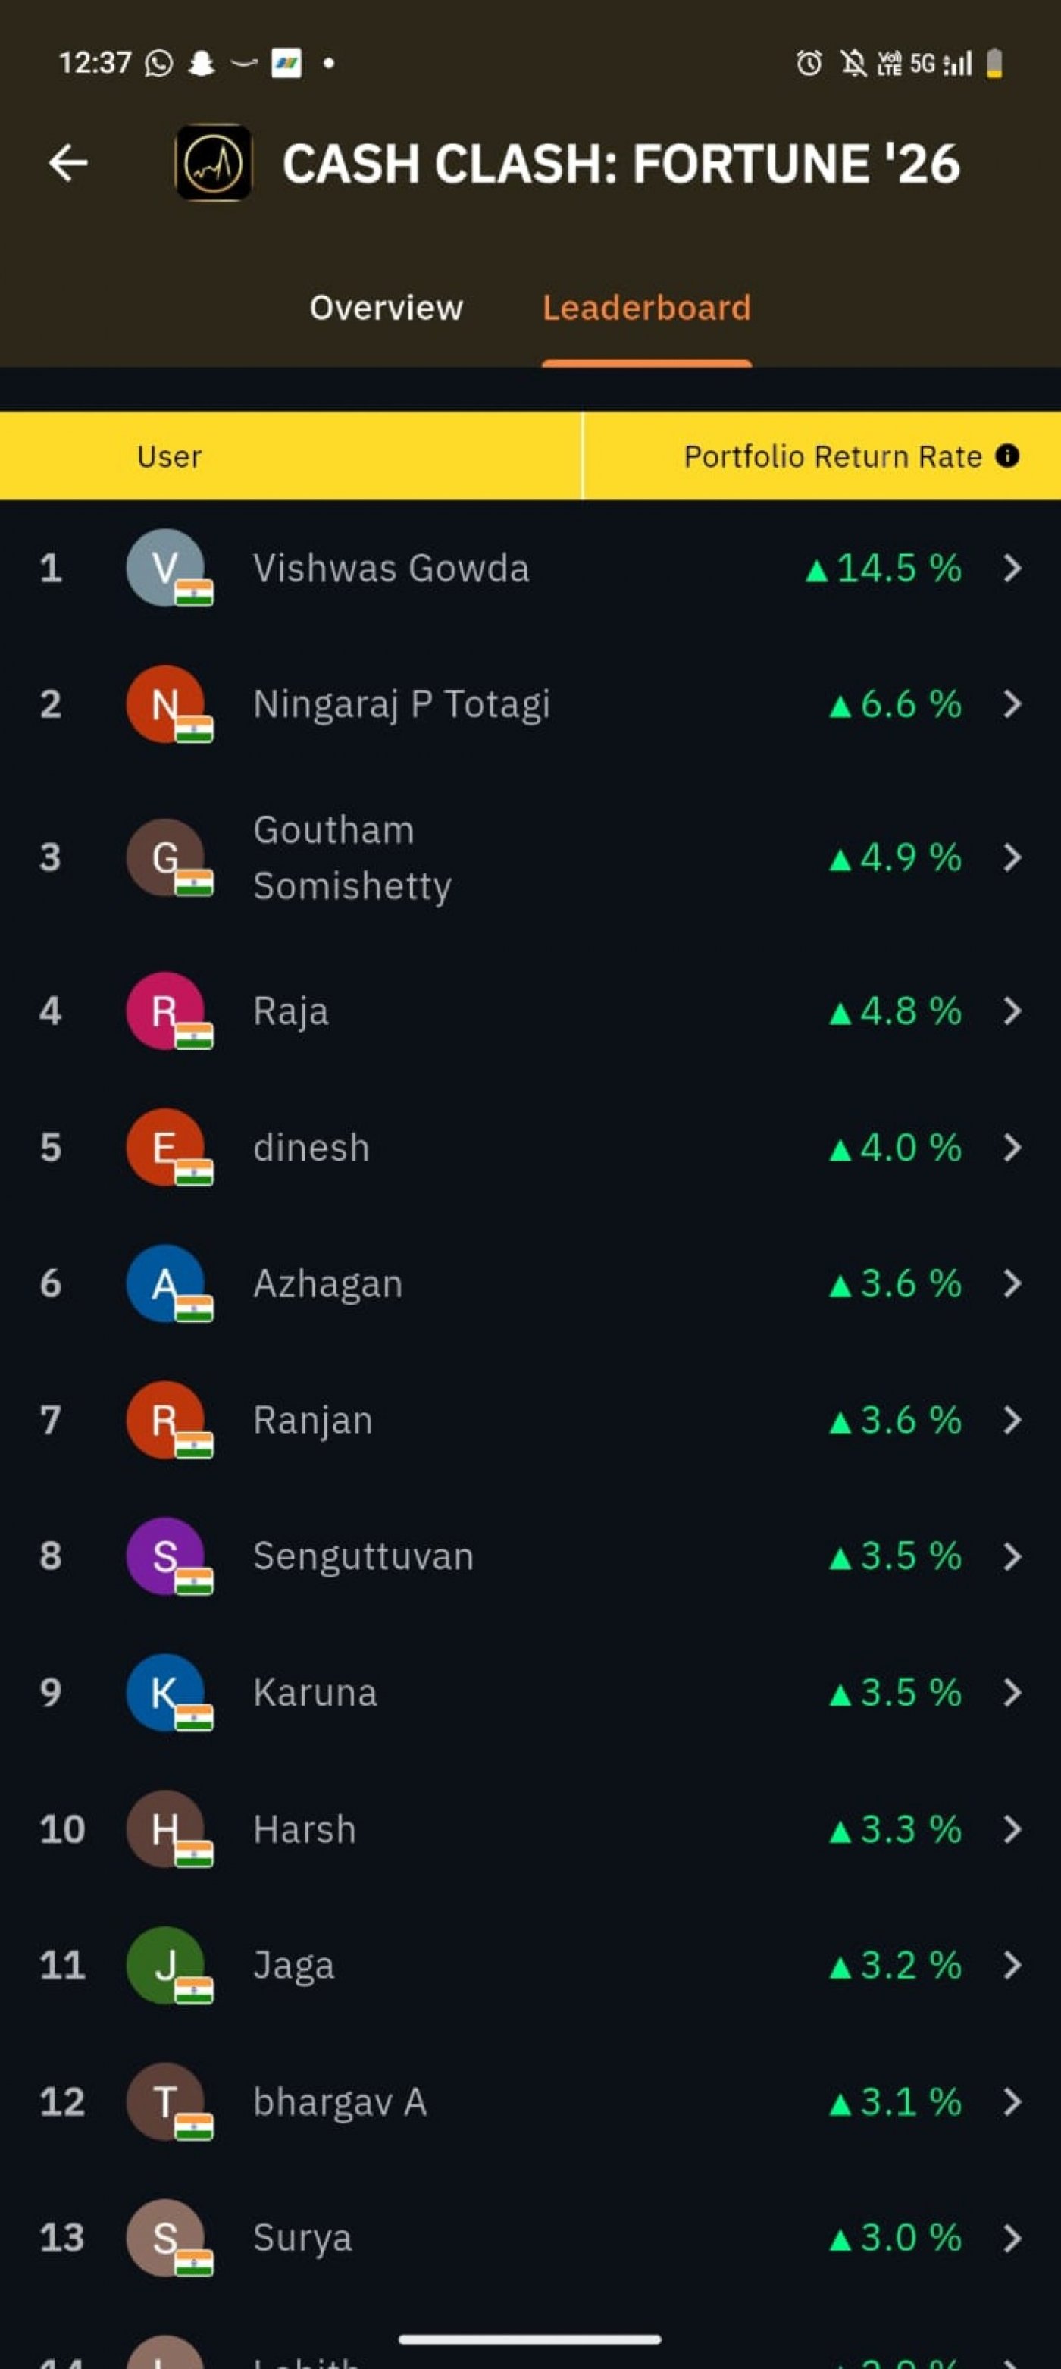Tap the Cash Clash contest logo icon

[x=213, y=164]
